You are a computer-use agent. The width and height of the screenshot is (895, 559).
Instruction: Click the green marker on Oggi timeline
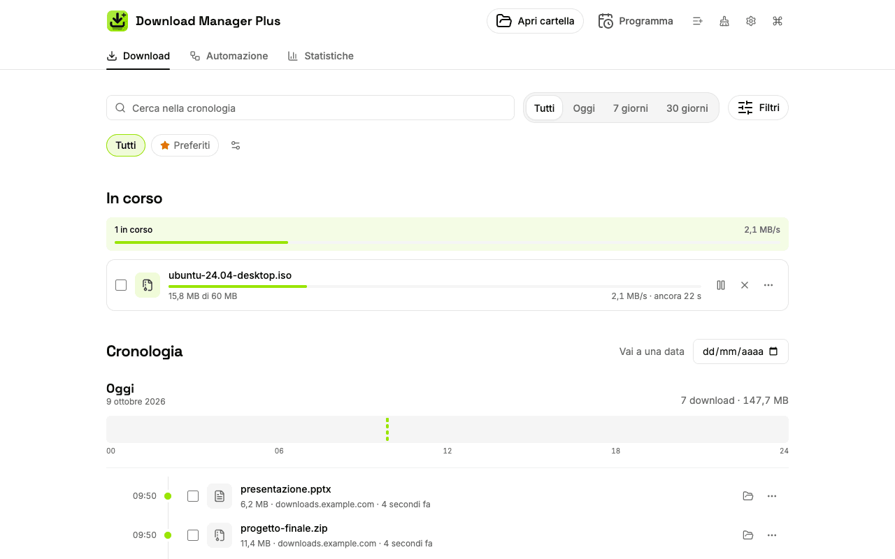click(x=387, y=430)
